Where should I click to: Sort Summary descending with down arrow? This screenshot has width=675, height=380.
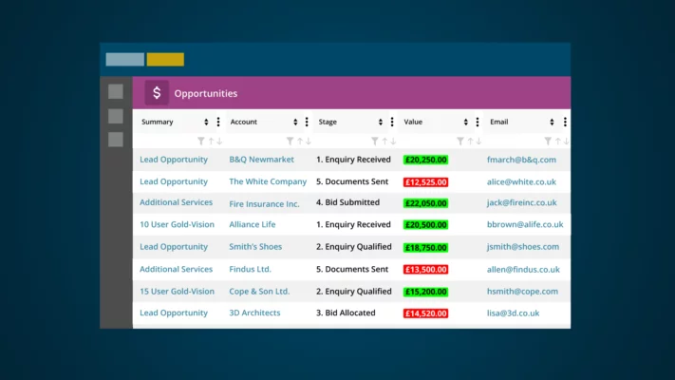click(219, 141)
